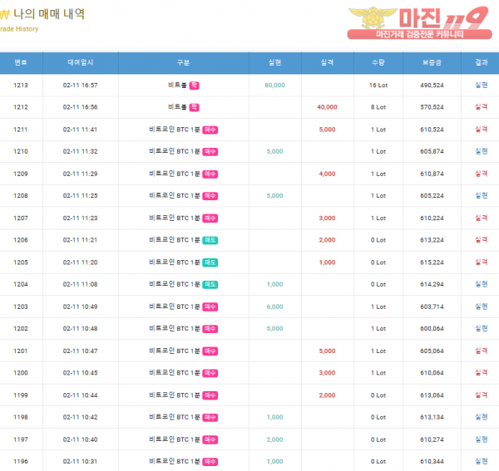The height and width of the screenshot is (471, 499).
Task: Click the 대여일시 column header
Action: (x=81, y=62)
